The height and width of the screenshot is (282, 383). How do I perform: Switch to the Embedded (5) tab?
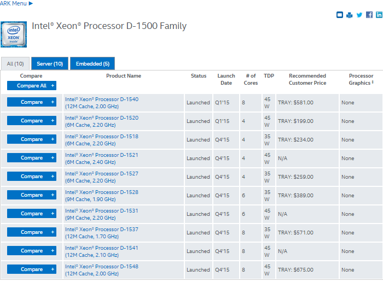[92, 64]
